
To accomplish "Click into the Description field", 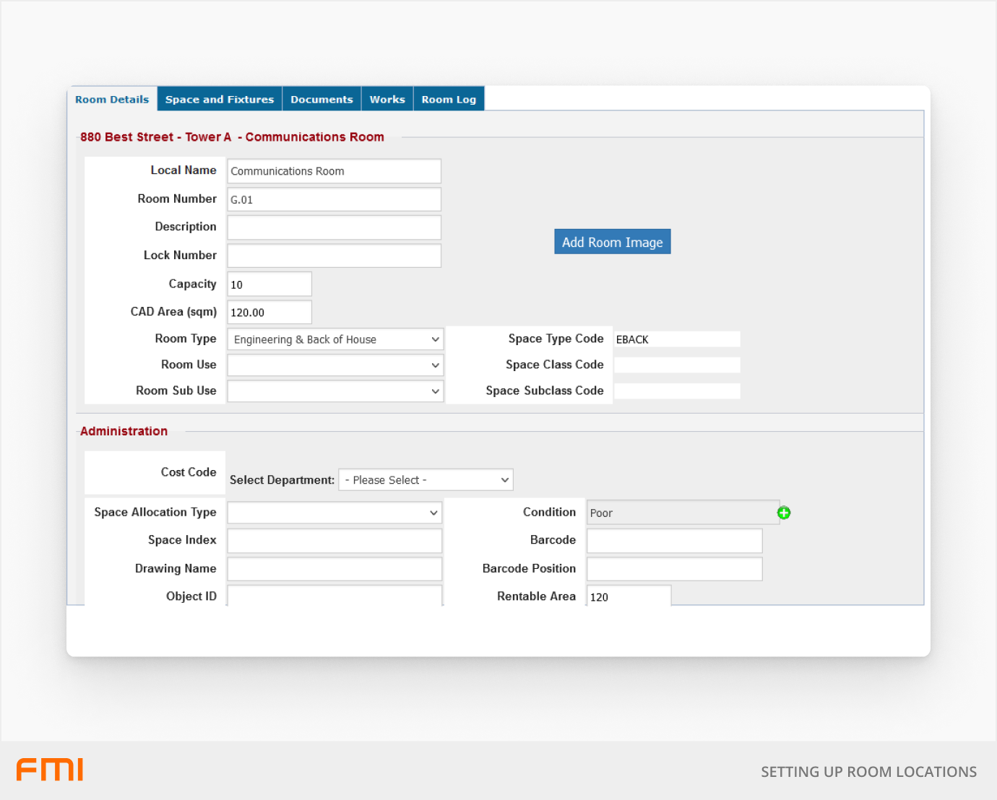I will point(334,227).
